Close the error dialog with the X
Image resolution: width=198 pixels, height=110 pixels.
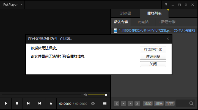(x=168, y=39)
